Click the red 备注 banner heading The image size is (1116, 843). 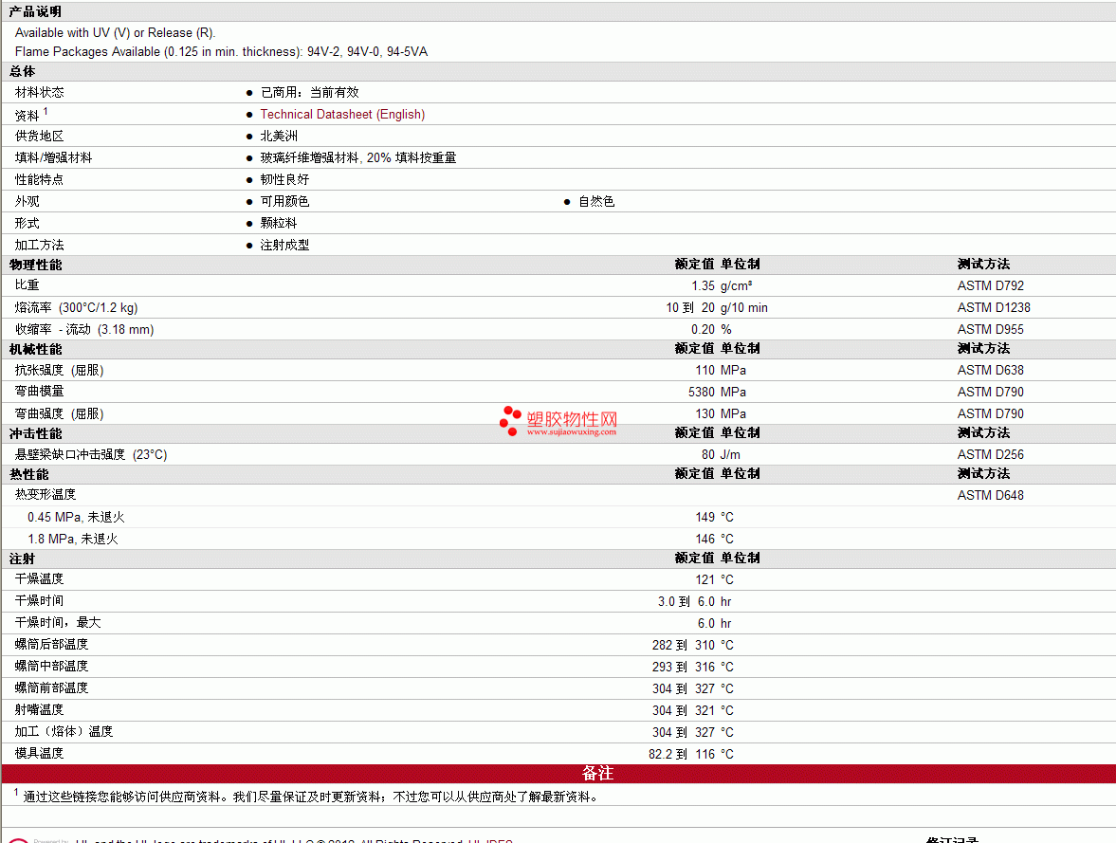tap(597, 773)
